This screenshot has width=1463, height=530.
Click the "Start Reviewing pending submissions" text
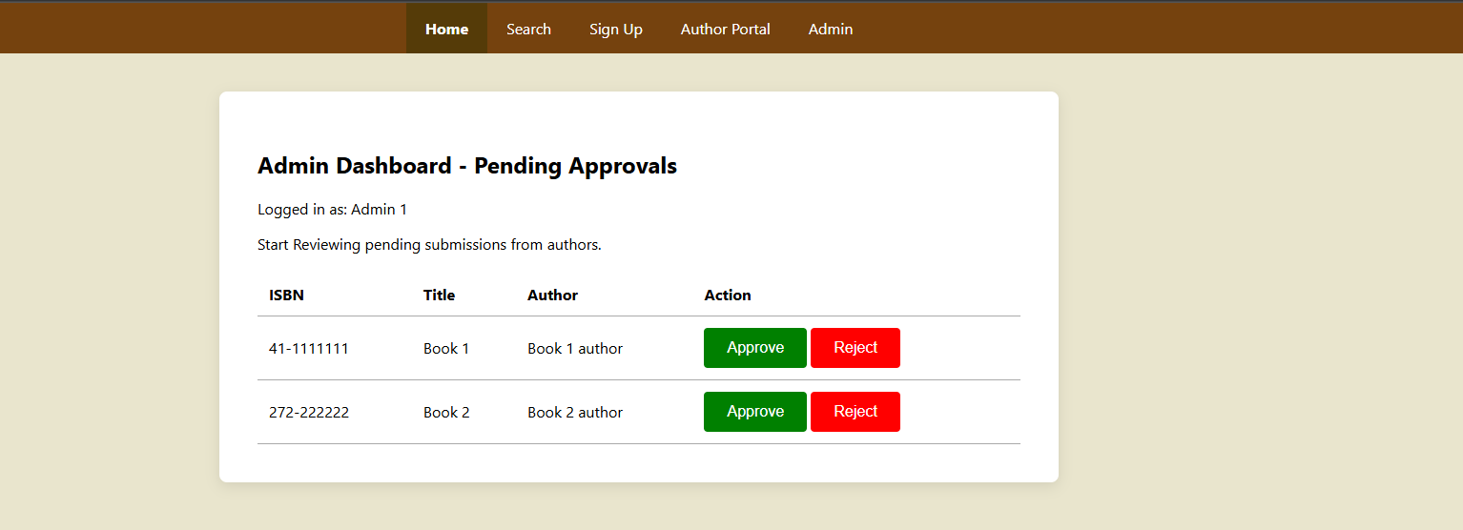click(x=429, y=245)
